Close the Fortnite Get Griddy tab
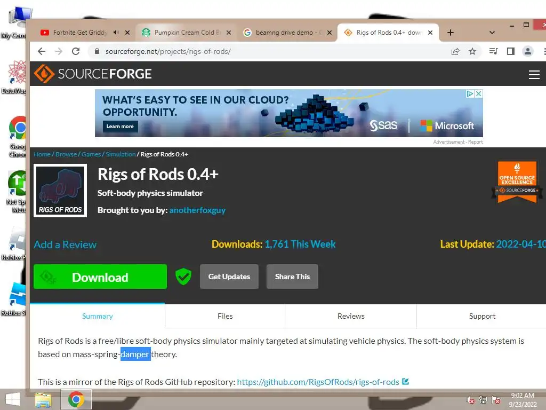Screen dimensions: 546x410 coord(127,33)
